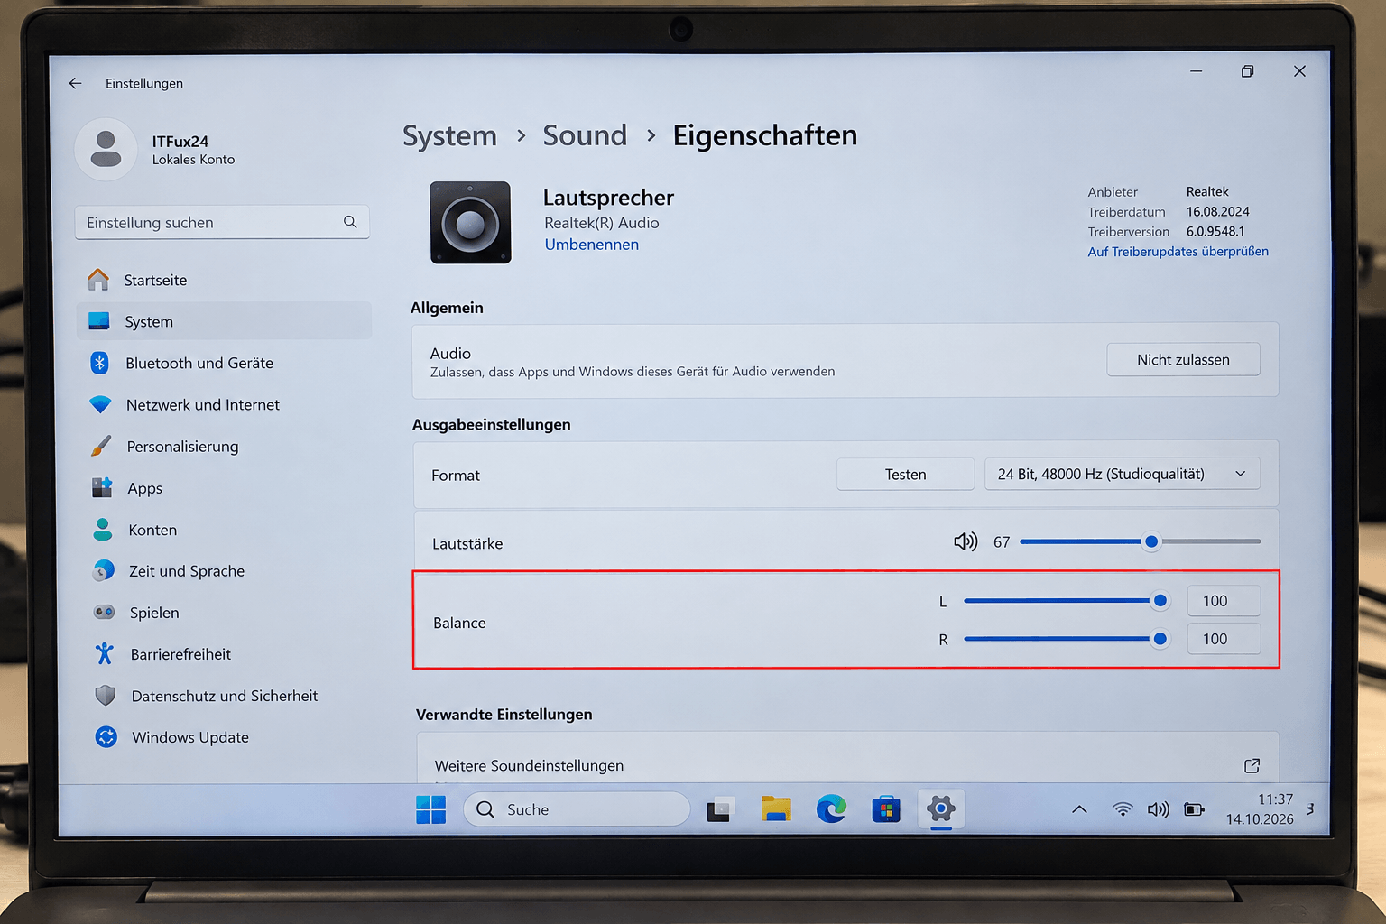Open Microsoft Store from the taskbar
1386x924 pixels.
coord(886,809)
